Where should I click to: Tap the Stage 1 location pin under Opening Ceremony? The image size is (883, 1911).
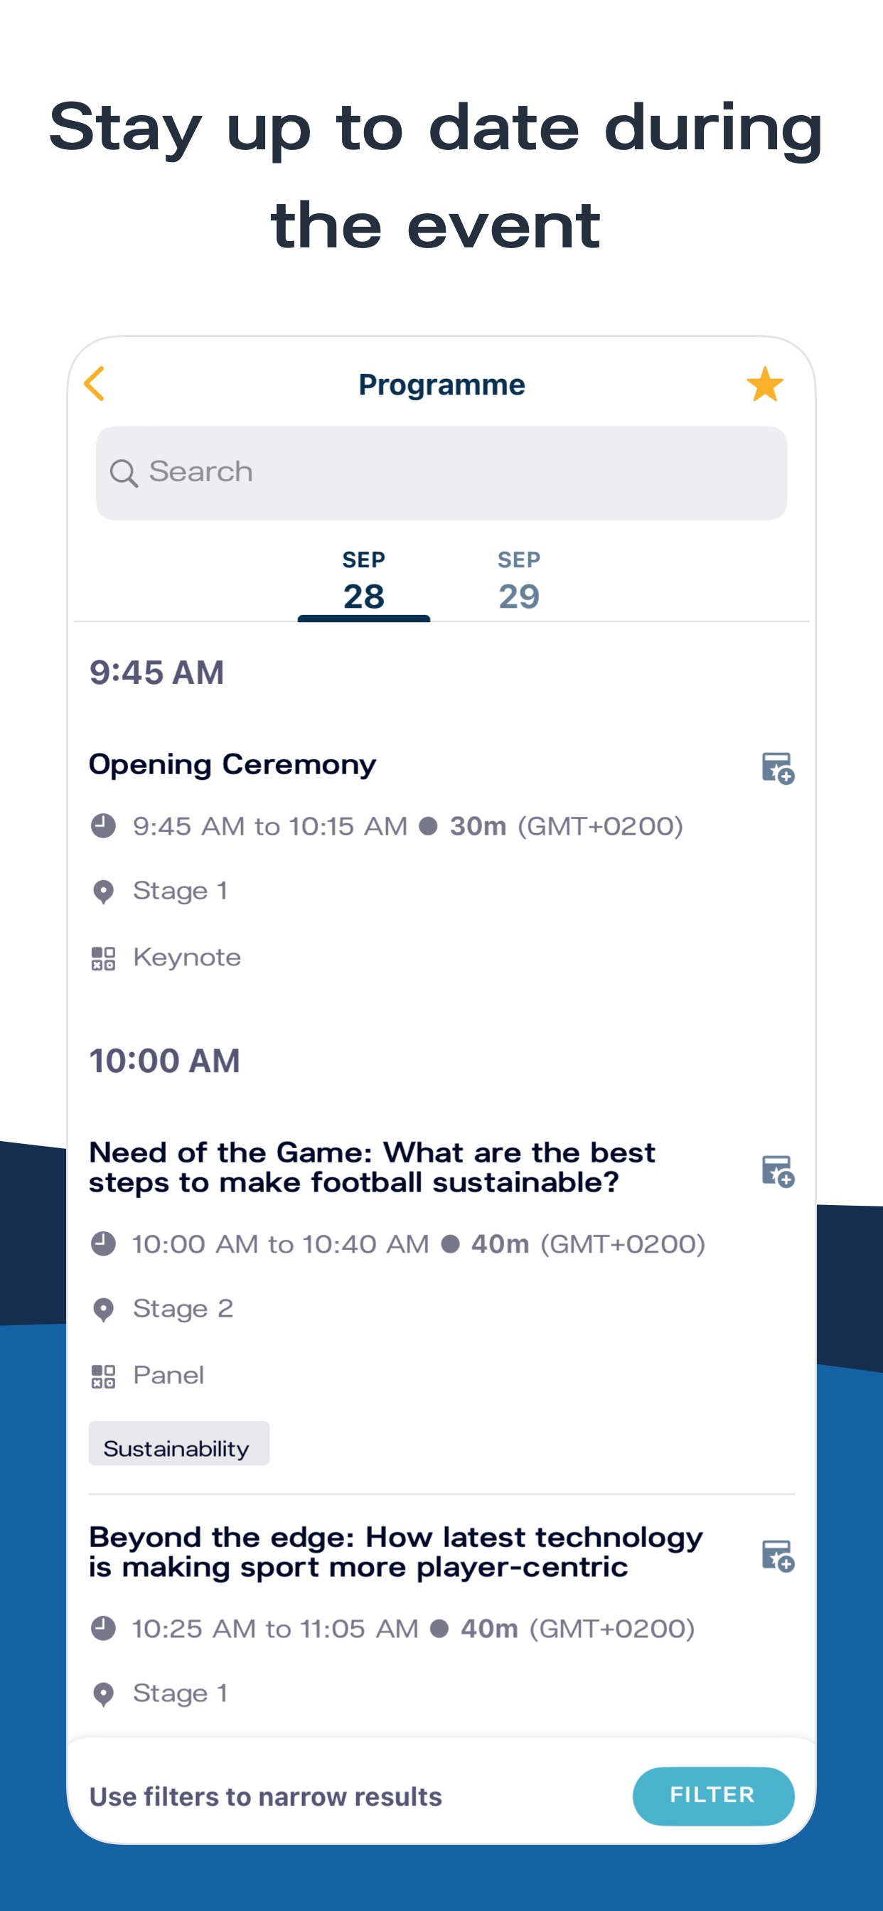[103, 891]
